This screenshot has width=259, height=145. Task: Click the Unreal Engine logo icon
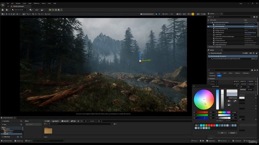3,5
